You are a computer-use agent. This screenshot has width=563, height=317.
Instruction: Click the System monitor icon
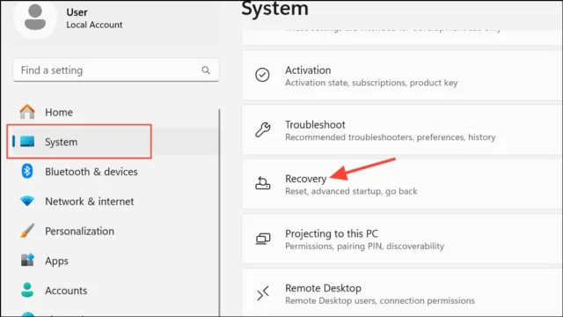click(x=27, y=142)
